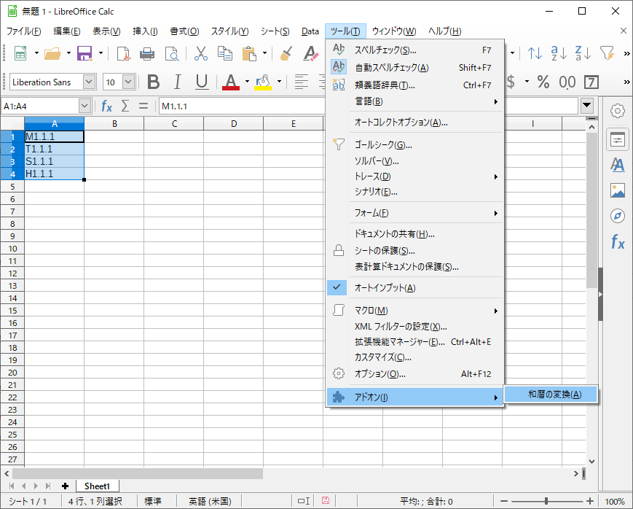The height and width of the screenshot is (509, 633).
Task: Open the Language submenu
Action: pos(414,101)
